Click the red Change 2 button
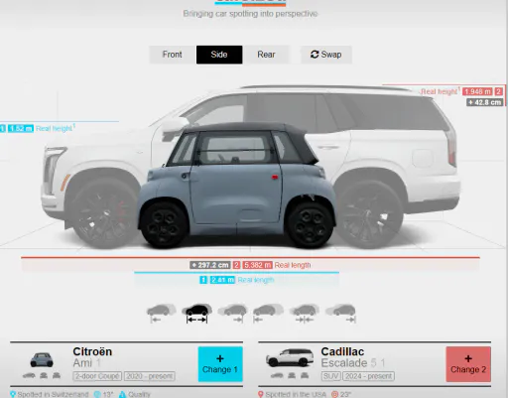The image size is (508, 398). click(468, 364)
